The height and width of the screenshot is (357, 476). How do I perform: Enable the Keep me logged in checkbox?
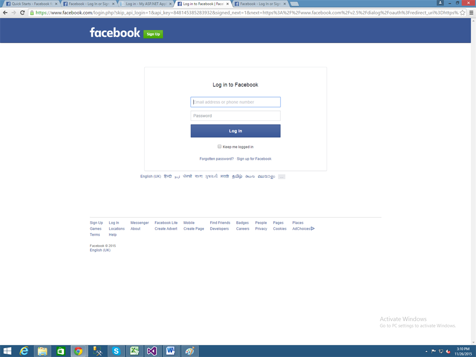click(219, 146)
